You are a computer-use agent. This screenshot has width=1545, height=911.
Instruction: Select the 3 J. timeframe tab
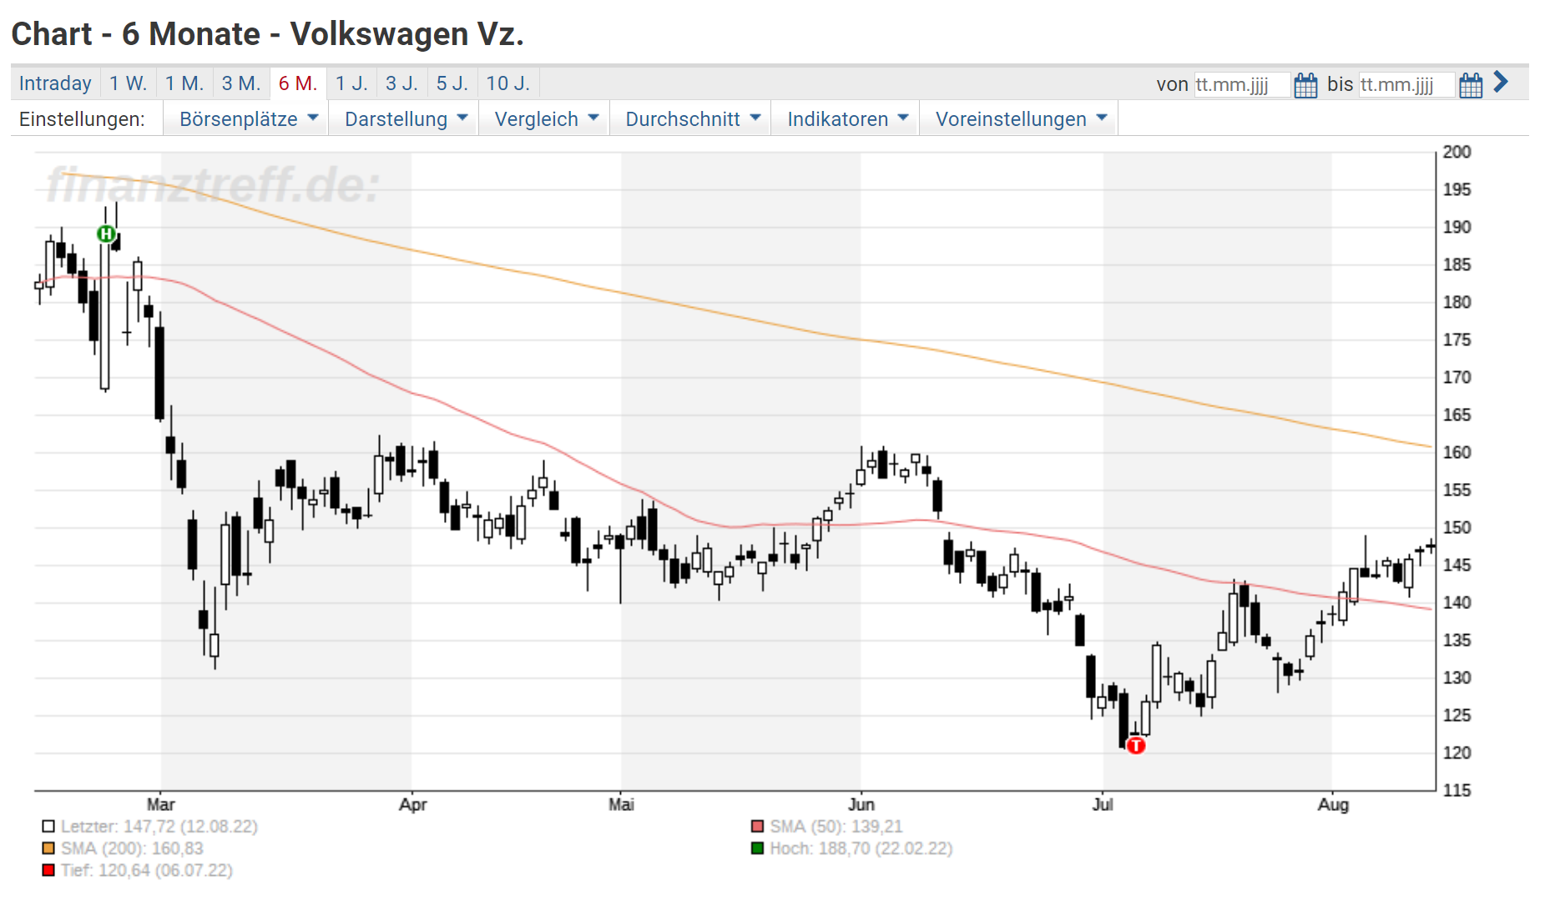click(x=401, y=83)
